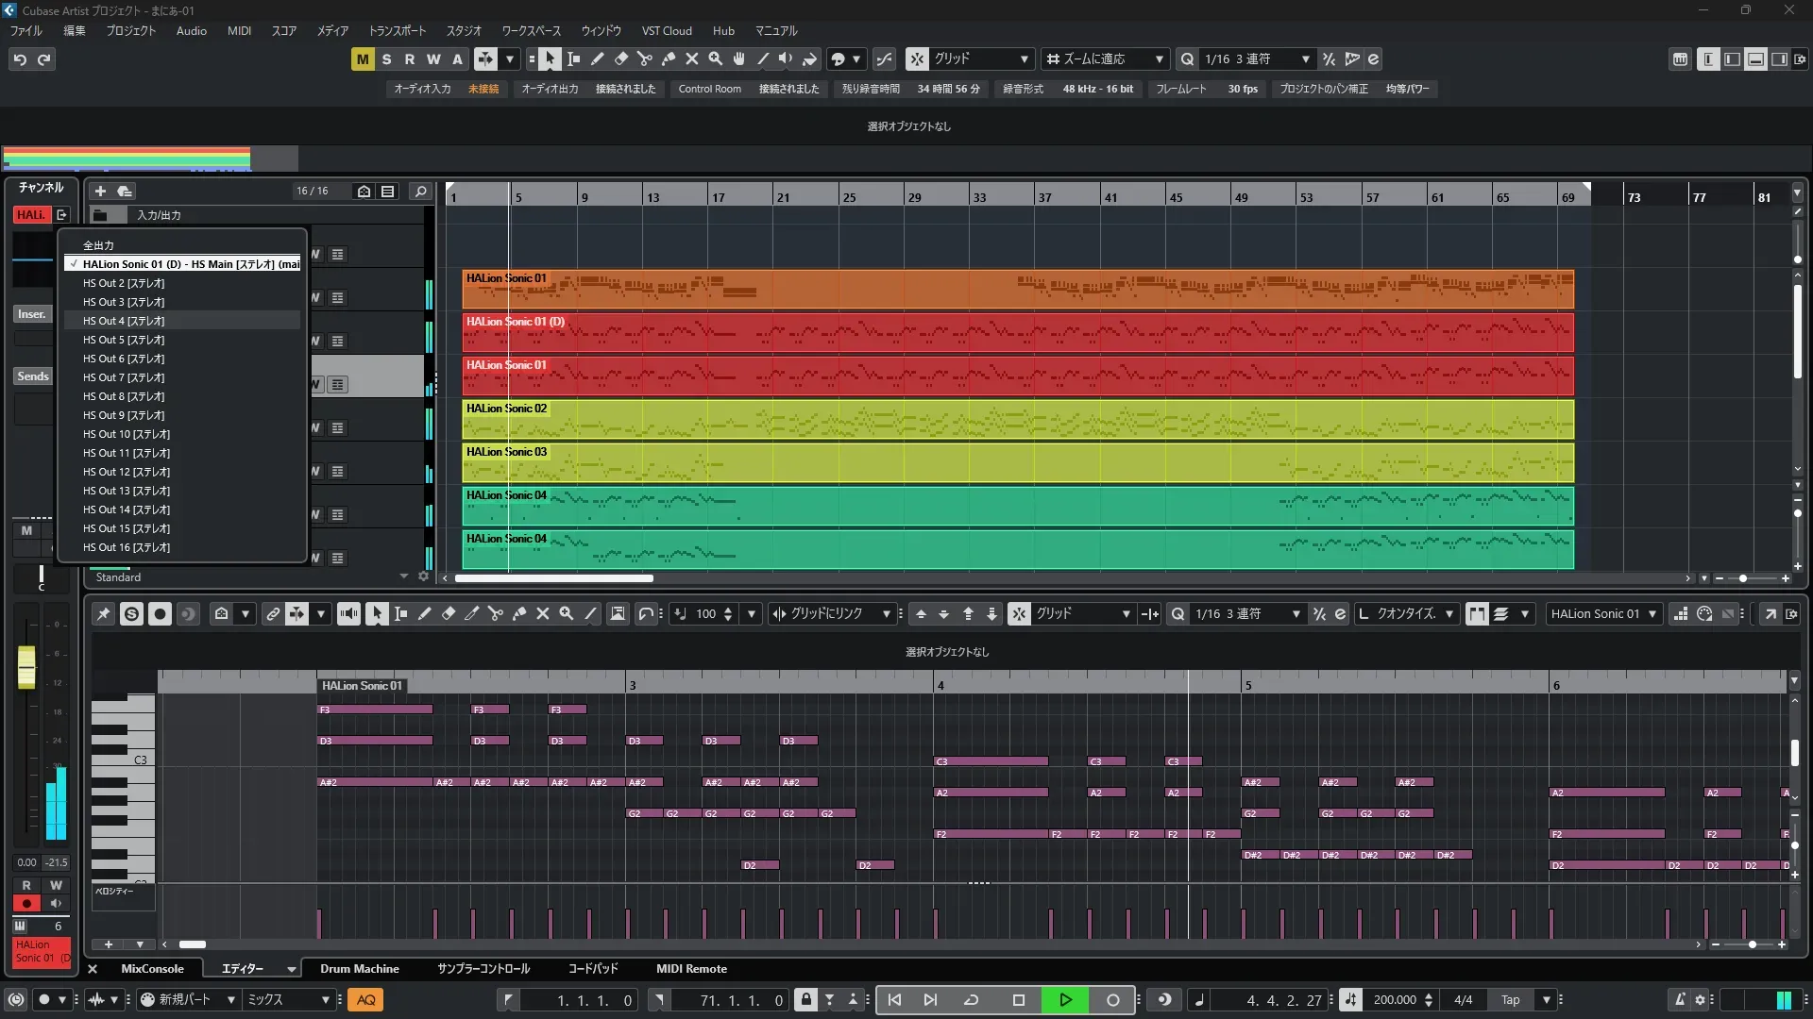
Task: Pick the Eraser tool in main toolbar
Action: (x=621, y=58)
